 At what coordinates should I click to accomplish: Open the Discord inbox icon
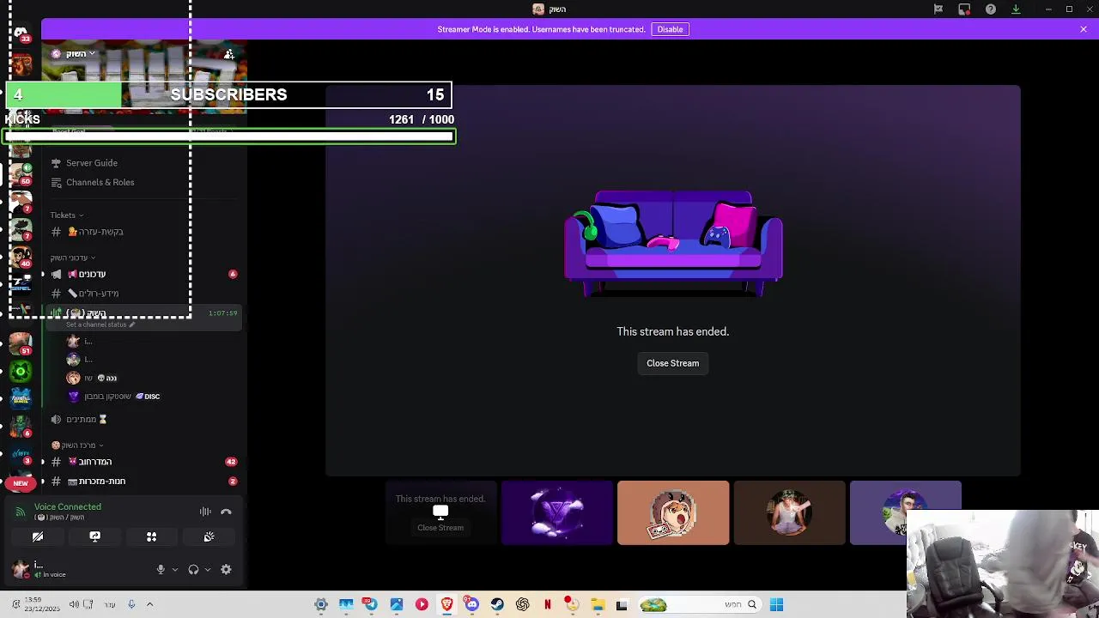(964, 9)
